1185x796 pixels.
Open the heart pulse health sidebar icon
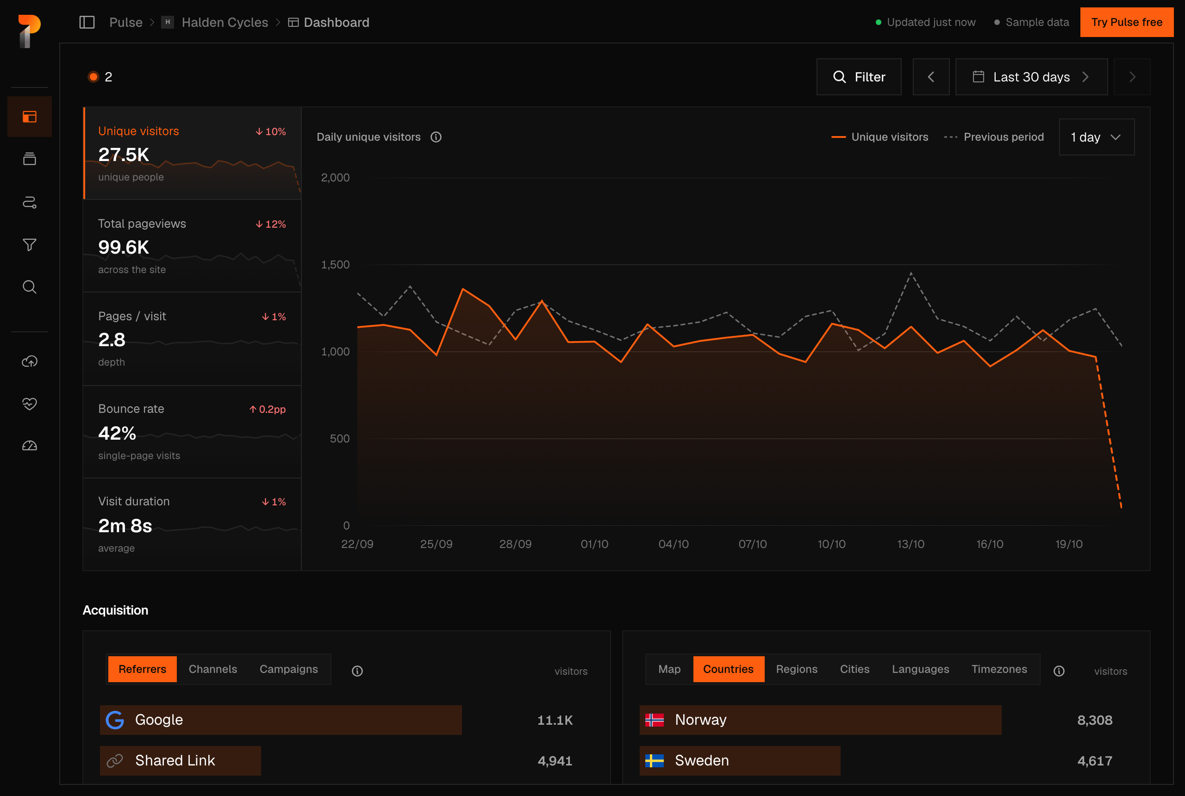30,404
